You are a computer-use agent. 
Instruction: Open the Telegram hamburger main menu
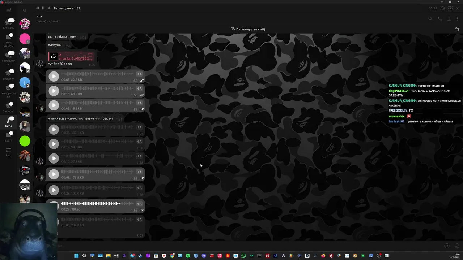(9, 10)
